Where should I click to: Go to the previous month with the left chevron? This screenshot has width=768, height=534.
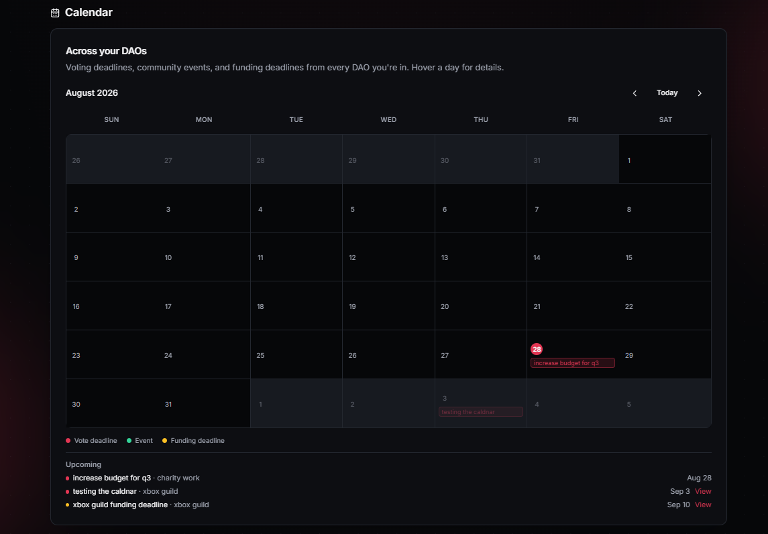tap(635, 93)
